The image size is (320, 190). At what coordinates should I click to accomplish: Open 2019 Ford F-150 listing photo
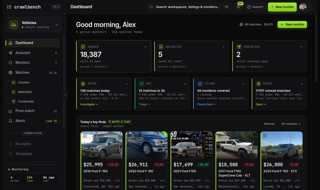[102, 145]
